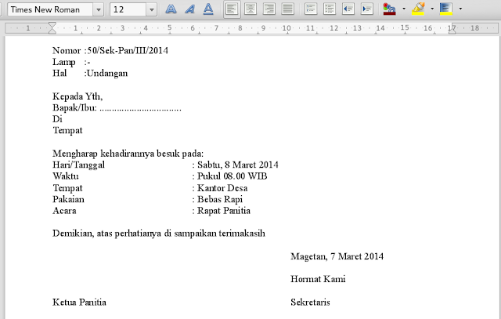501x319 pixels.
Task: Toggle numbered list on/off
Action: coord(311,9)
